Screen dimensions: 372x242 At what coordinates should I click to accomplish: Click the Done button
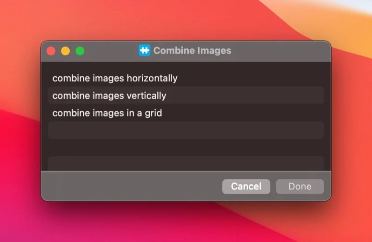pos(300,187)
